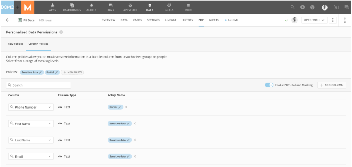The image size is (352, 167).
Task: Open the Data navigation item
Action: coord(150,7)
